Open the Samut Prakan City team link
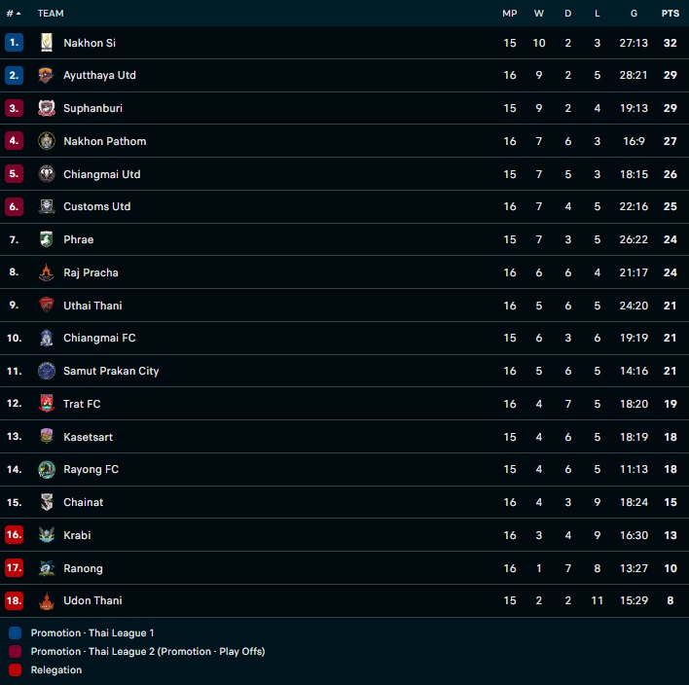The image size is (689, 685). click(x=111, y=371)
